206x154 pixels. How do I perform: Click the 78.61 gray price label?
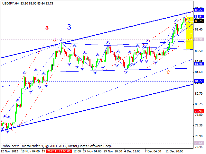[x=199, y=143]
